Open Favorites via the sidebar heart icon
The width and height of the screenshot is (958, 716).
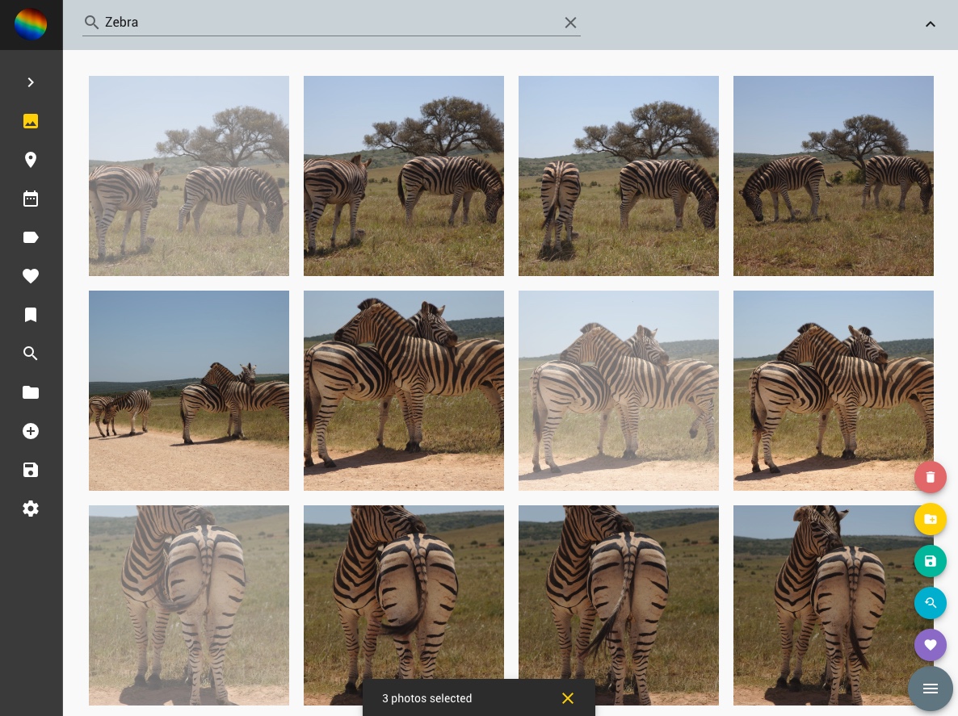coord(31,276)
